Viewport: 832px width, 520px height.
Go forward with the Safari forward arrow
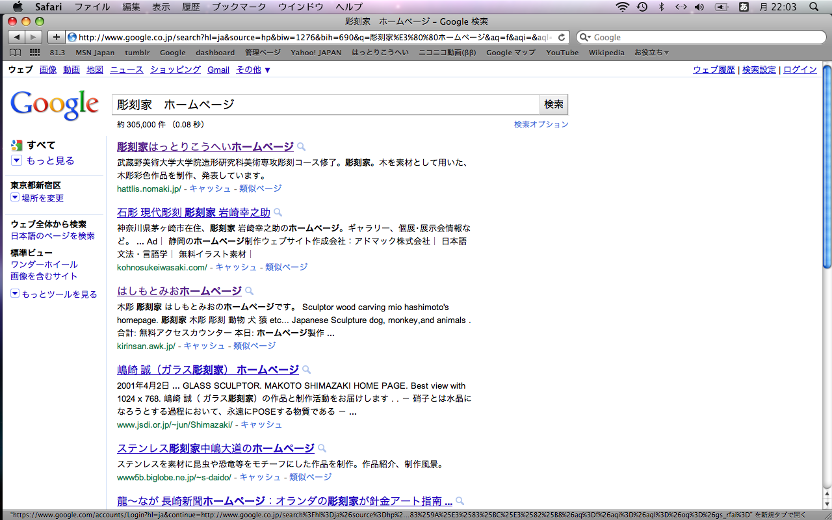point(34,37)
